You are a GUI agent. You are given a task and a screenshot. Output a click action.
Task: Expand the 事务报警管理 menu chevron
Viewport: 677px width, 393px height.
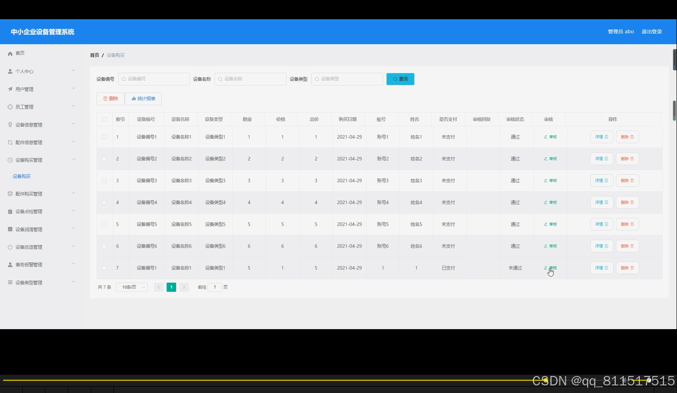(x=74, y=264)
